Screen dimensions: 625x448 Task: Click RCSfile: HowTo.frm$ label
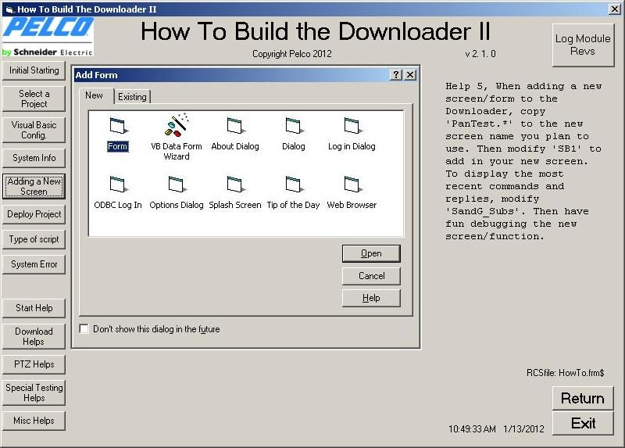pyautogui.click(x=565, y=373)
